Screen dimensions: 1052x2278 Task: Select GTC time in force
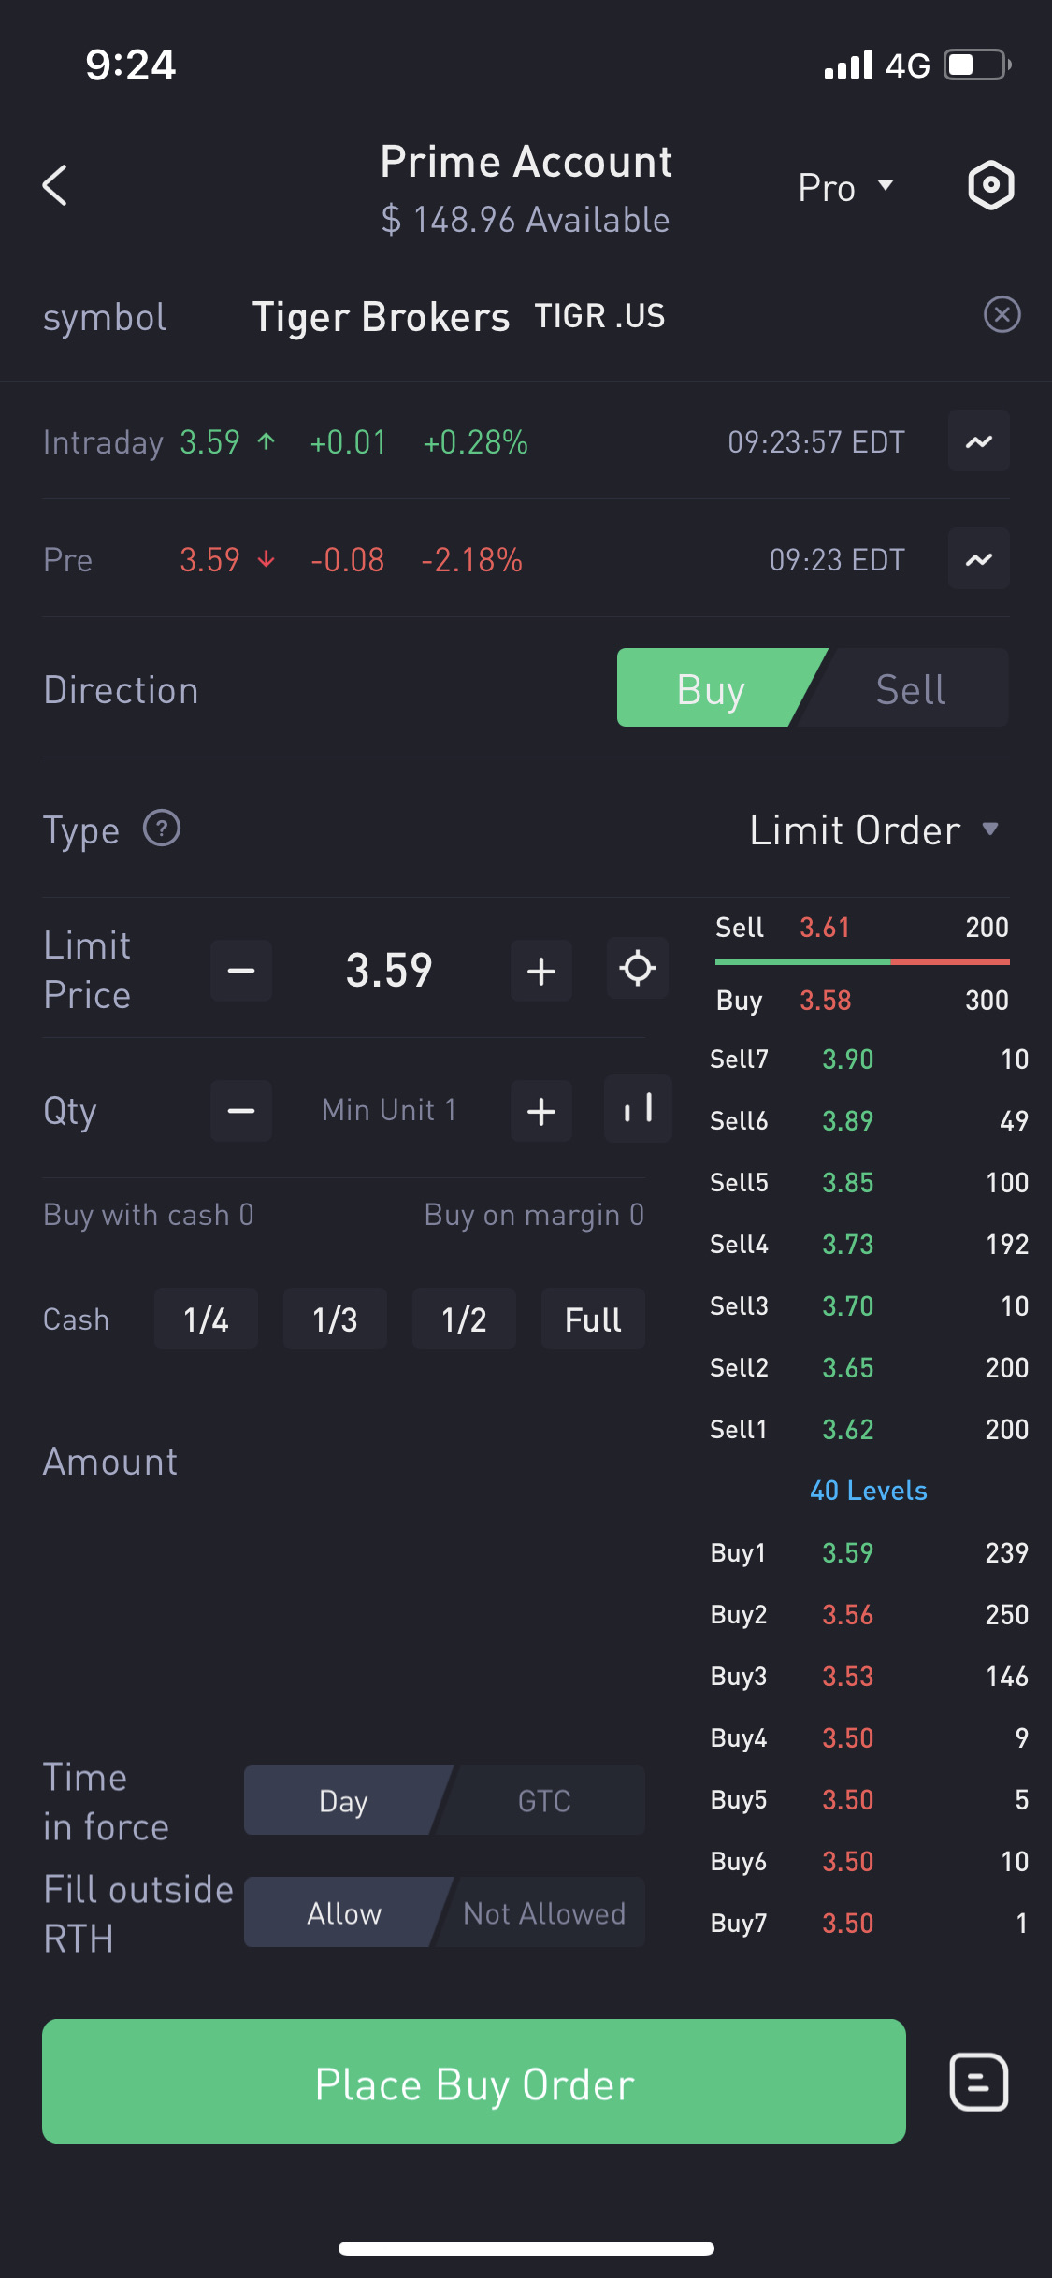click(544, 1800)
